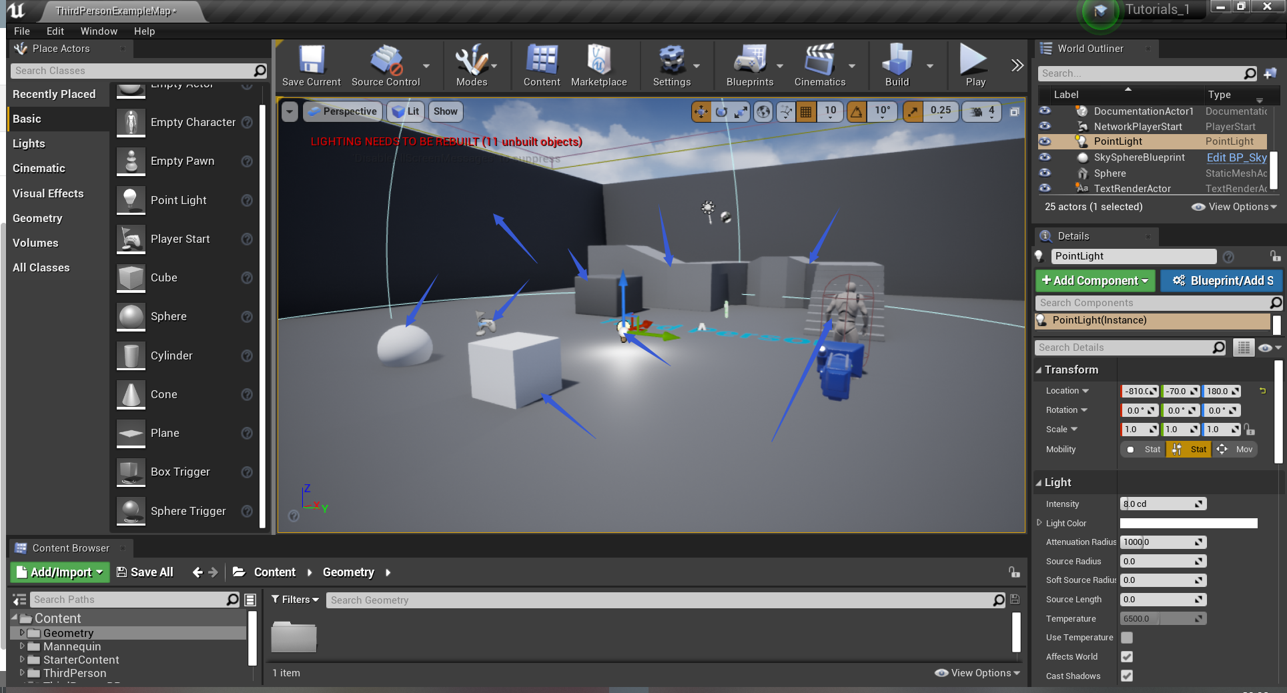Open Add Component dropdown
Screen dimensions: 1287x693
click(1094, 281)
